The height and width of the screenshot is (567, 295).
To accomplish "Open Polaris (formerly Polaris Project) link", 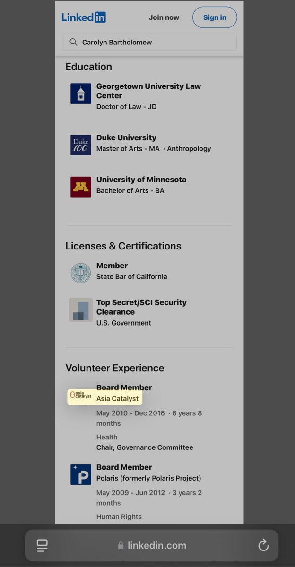I will 148,478.
